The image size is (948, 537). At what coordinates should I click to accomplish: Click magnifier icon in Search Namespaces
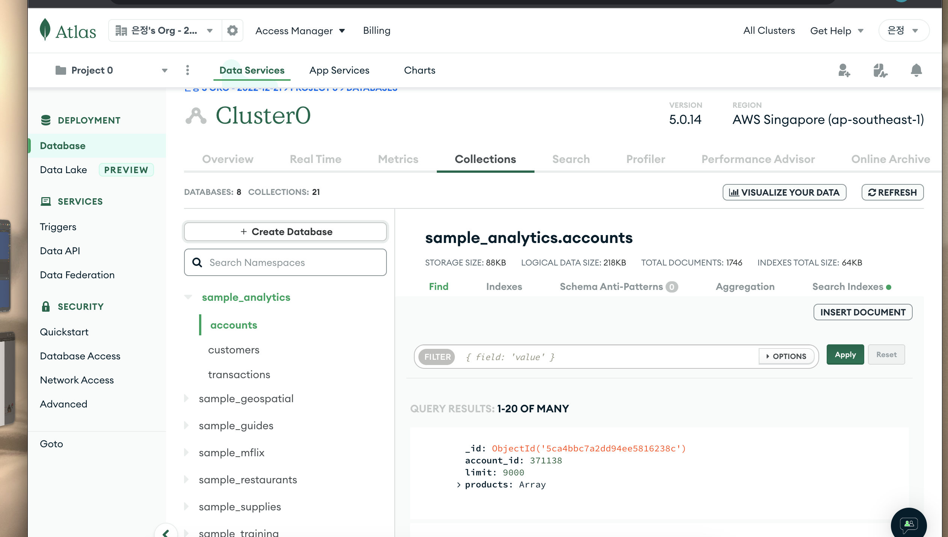197,262
